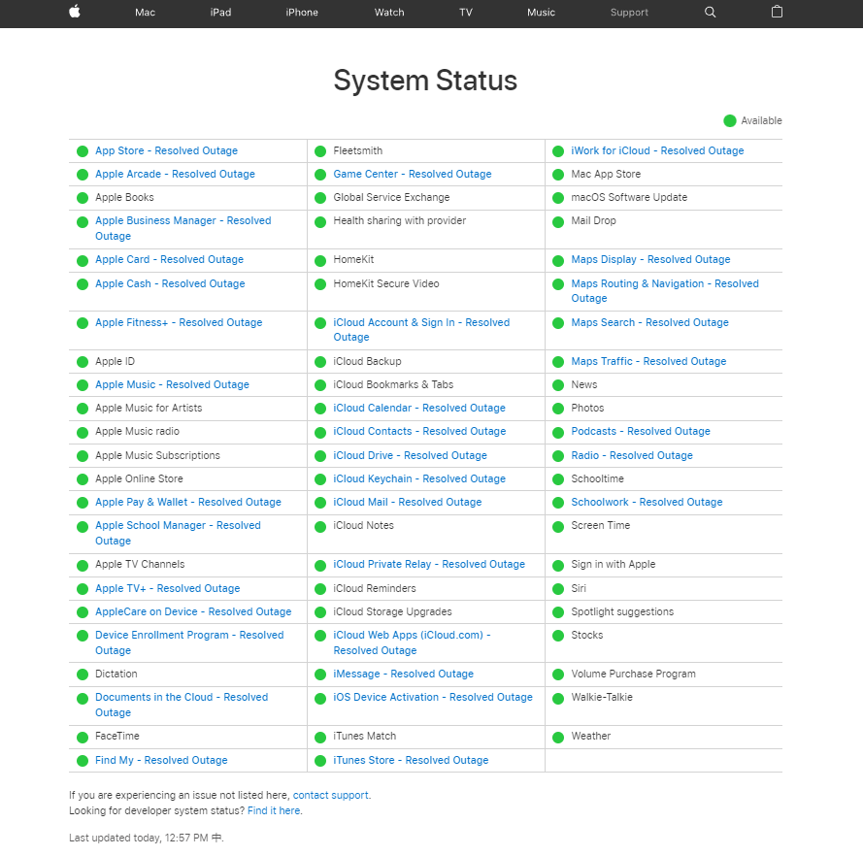Click the Available legend green dot
Screen dimensions: 863x856
(730, 120)
